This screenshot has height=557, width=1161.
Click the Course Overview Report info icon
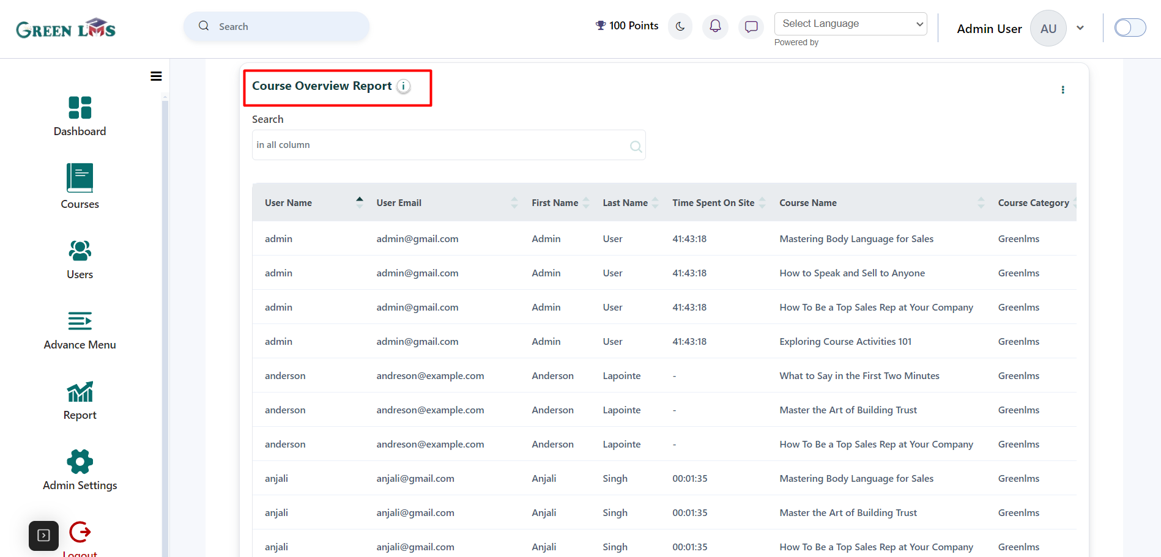404,86
